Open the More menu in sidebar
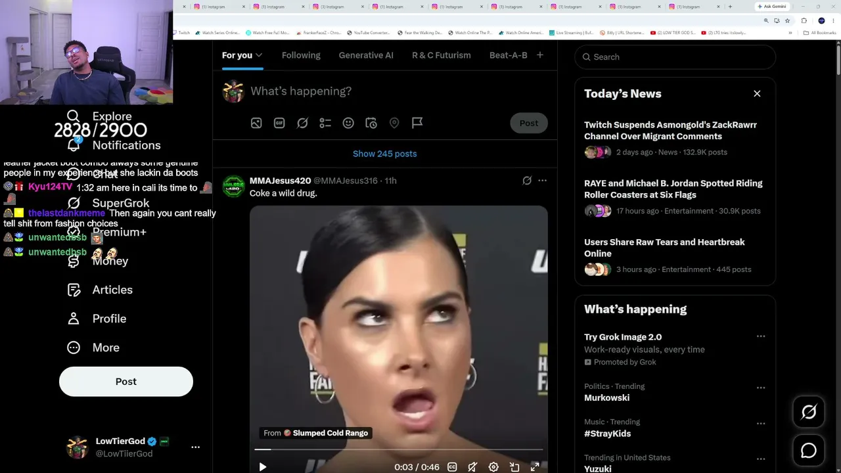Screen dimensions: 841x473 click(x=93, y=348)
